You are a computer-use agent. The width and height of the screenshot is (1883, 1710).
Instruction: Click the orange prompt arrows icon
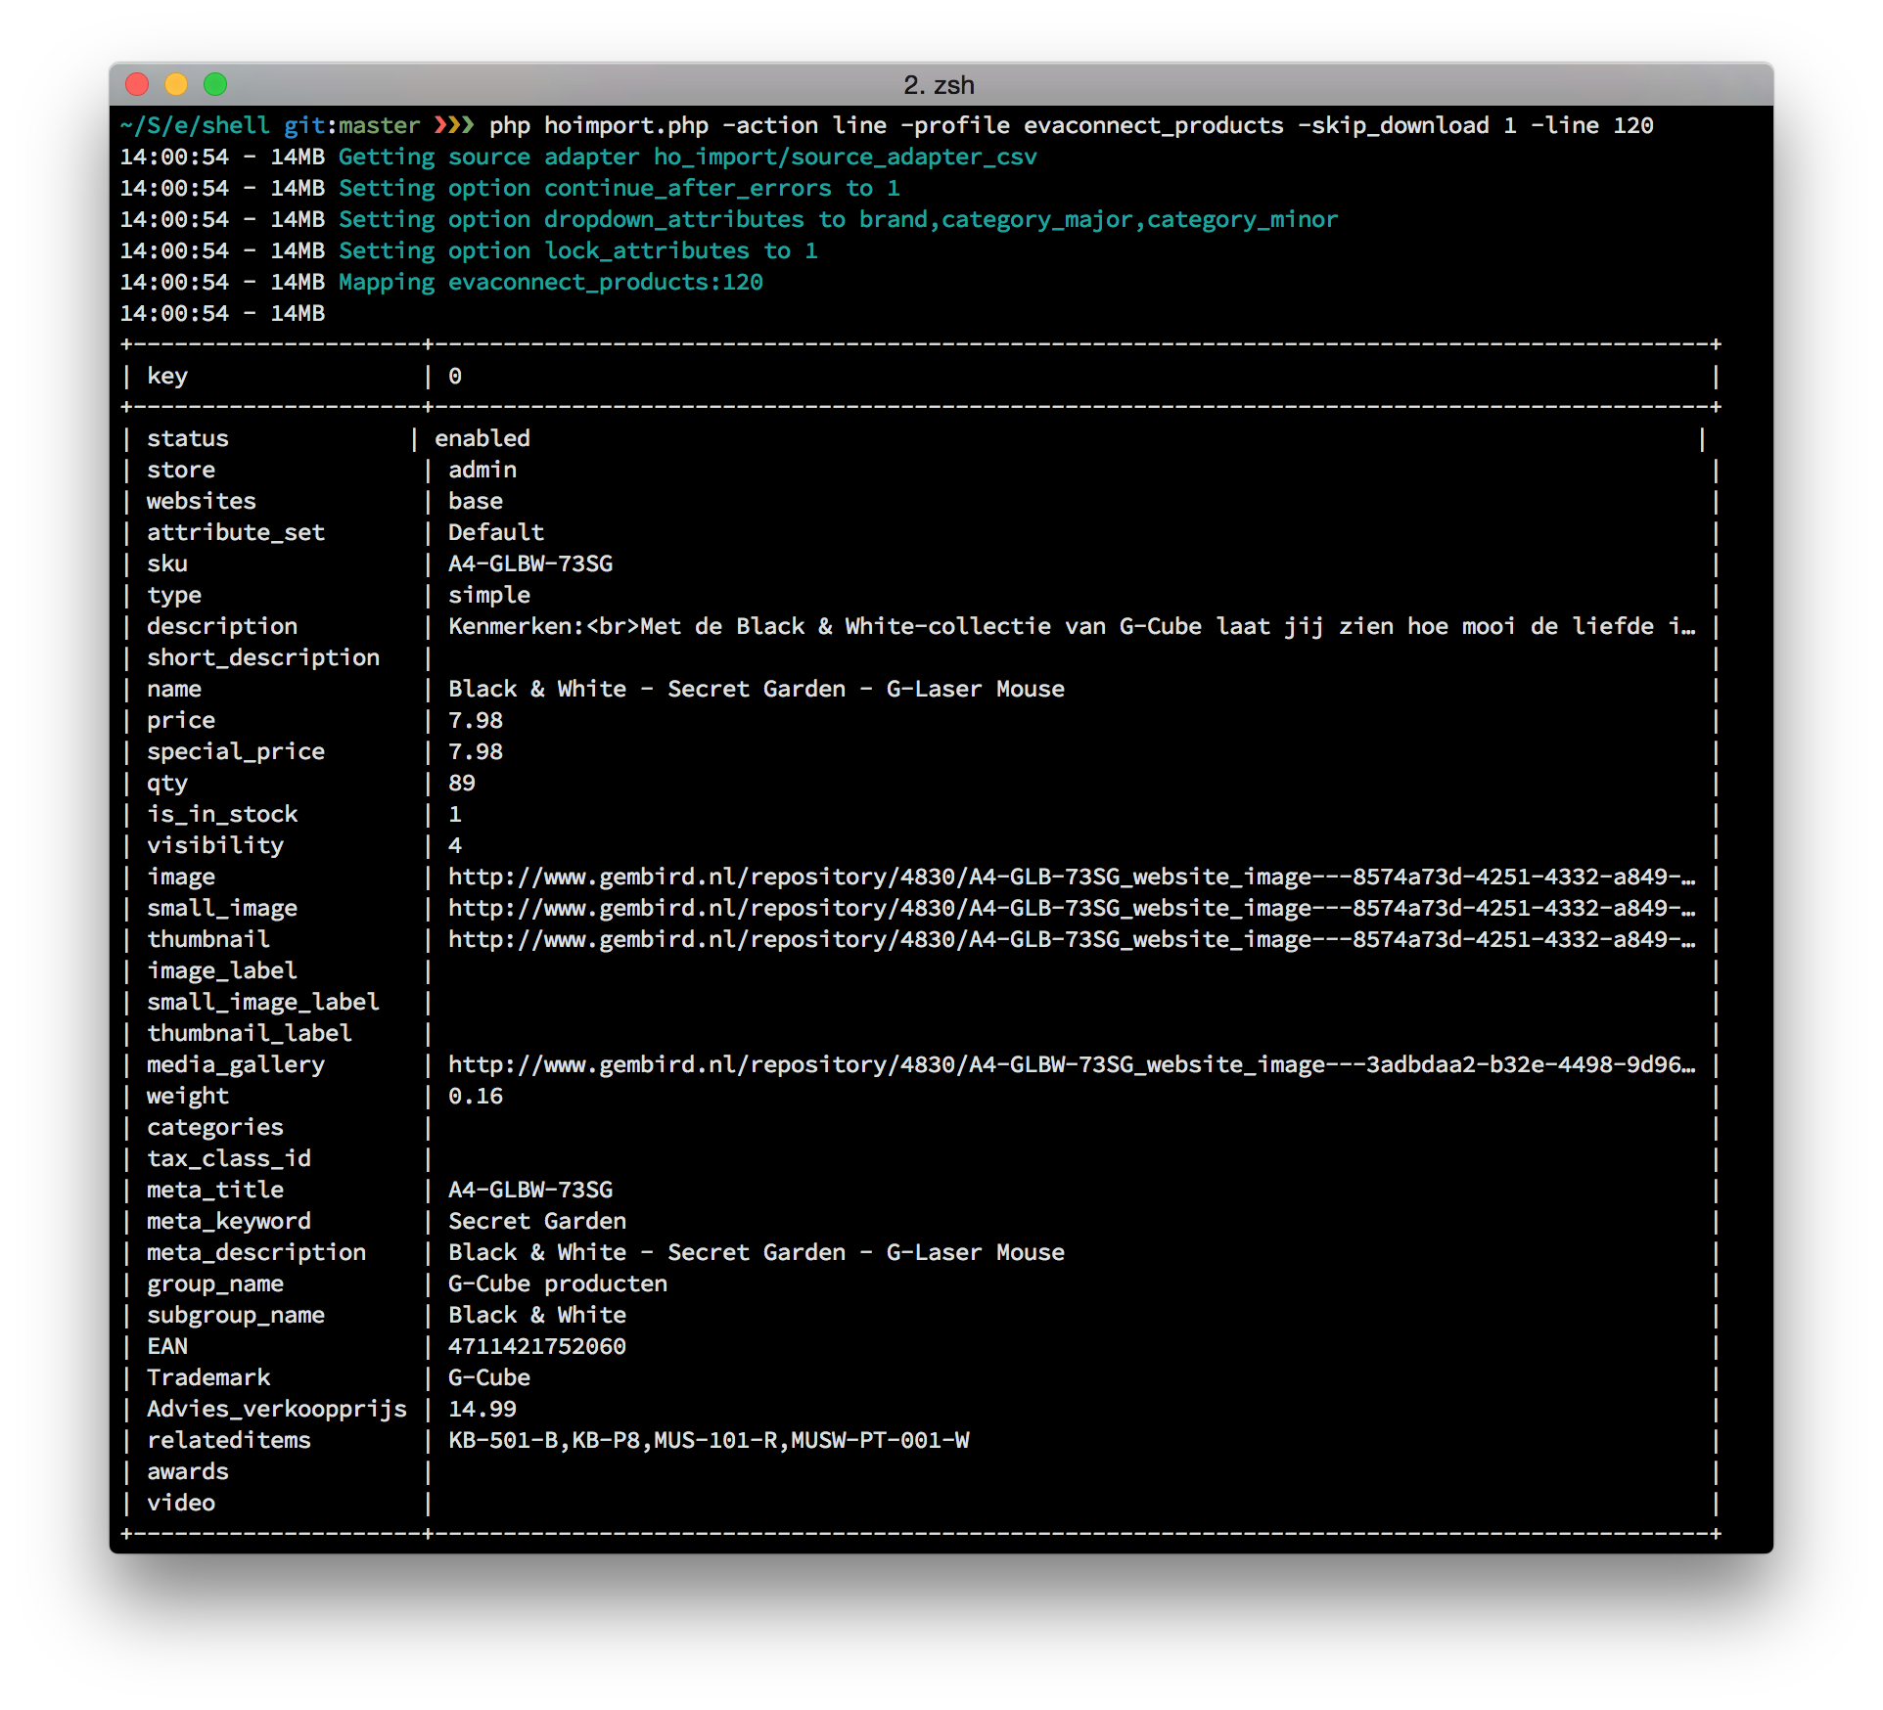454,125
